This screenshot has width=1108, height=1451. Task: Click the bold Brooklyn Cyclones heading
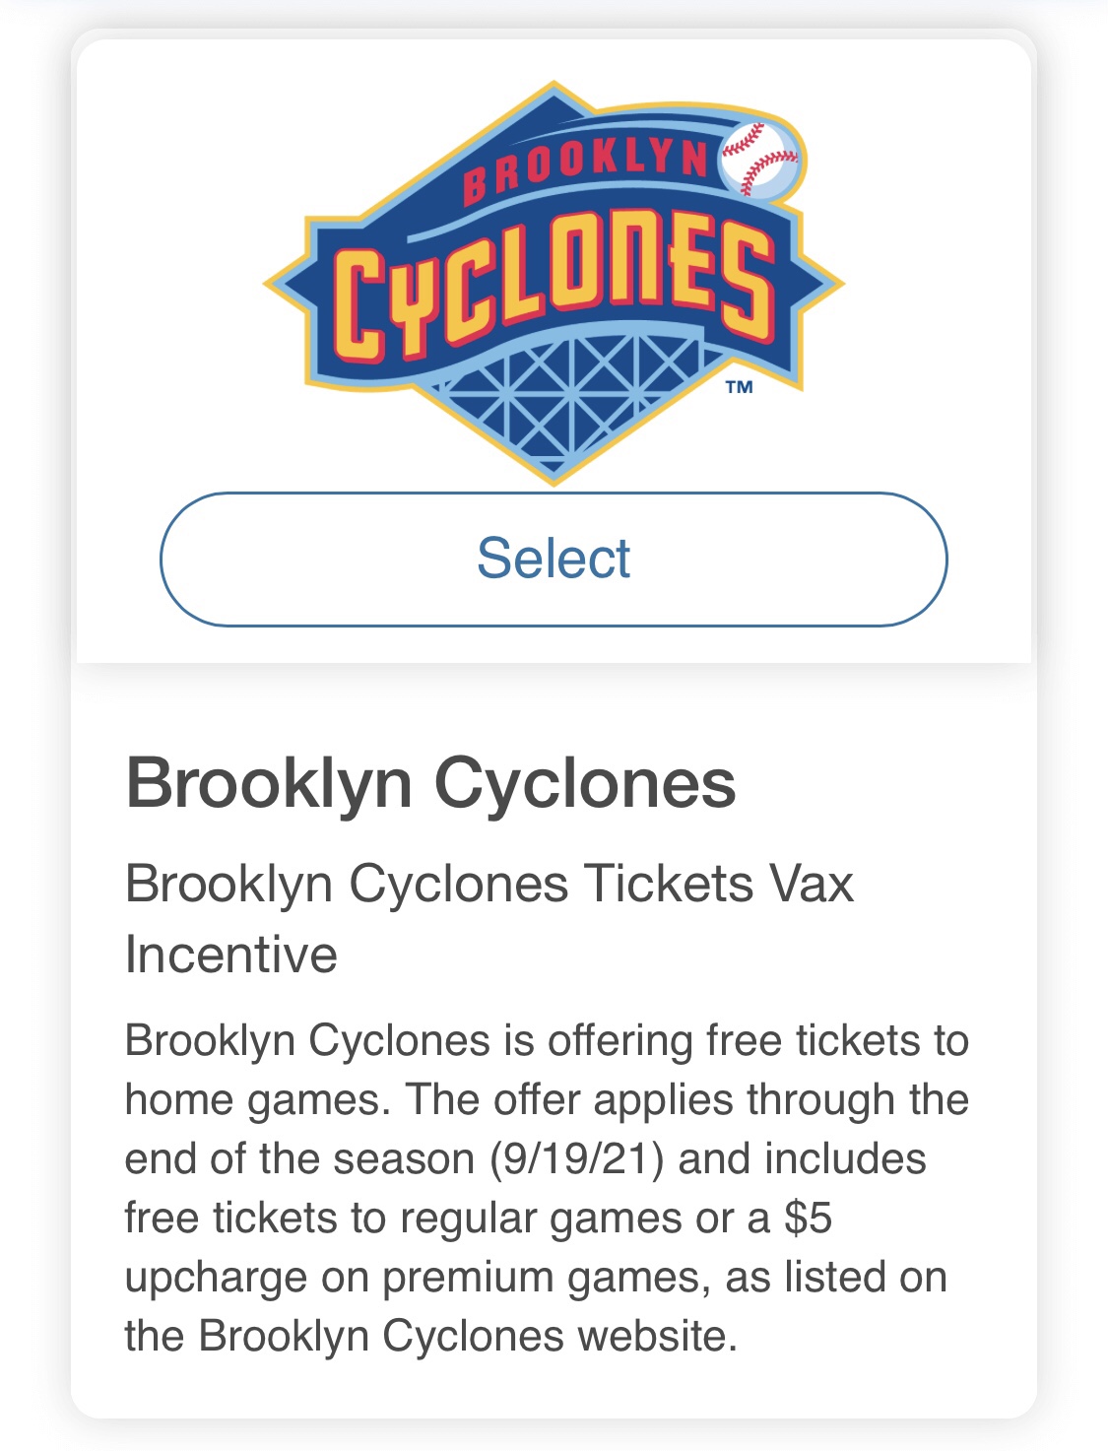(x=430, y=784)
